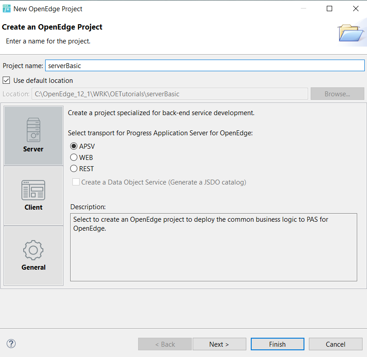Click the open folder banner icon
This screenshot has width=367, height=357.
pyautogui.click(x=350, y=33)
